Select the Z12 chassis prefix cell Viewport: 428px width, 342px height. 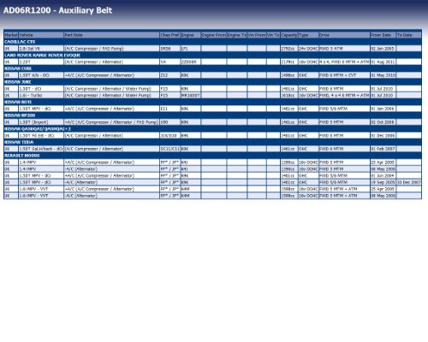click(x=170, y=75)
